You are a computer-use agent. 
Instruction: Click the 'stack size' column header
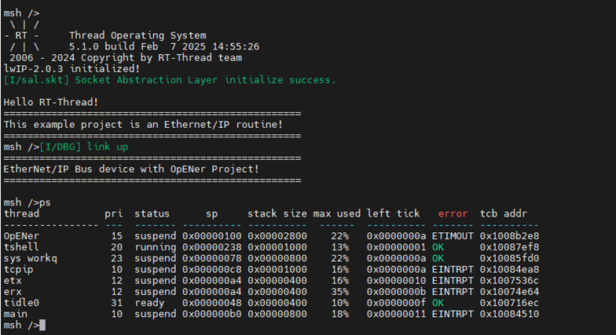coord(277,213)
